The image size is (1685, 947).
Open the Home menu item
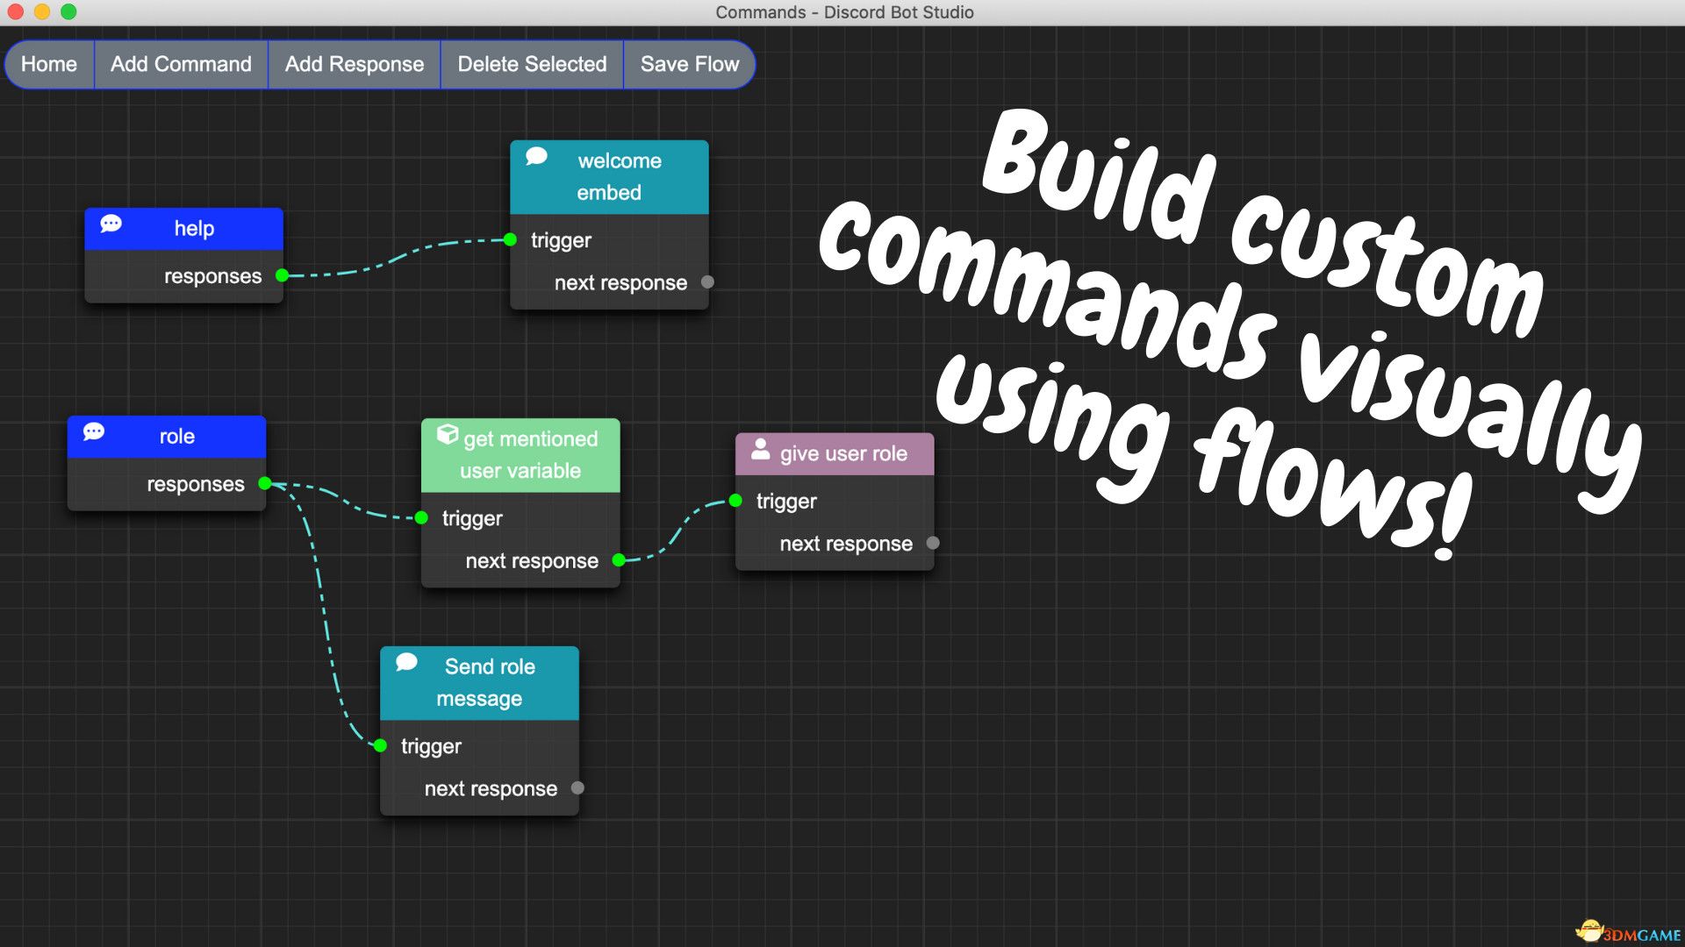pyautogui.click(x=47, y=64)
